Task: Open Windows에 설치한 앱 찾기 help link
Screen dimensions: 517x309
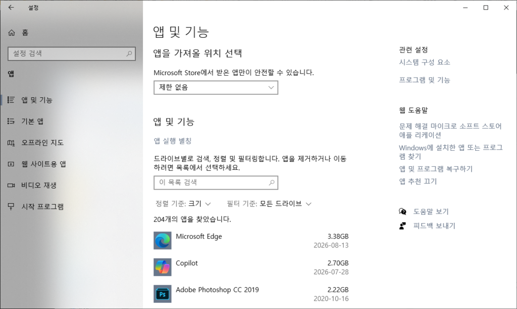Action: 451,152
